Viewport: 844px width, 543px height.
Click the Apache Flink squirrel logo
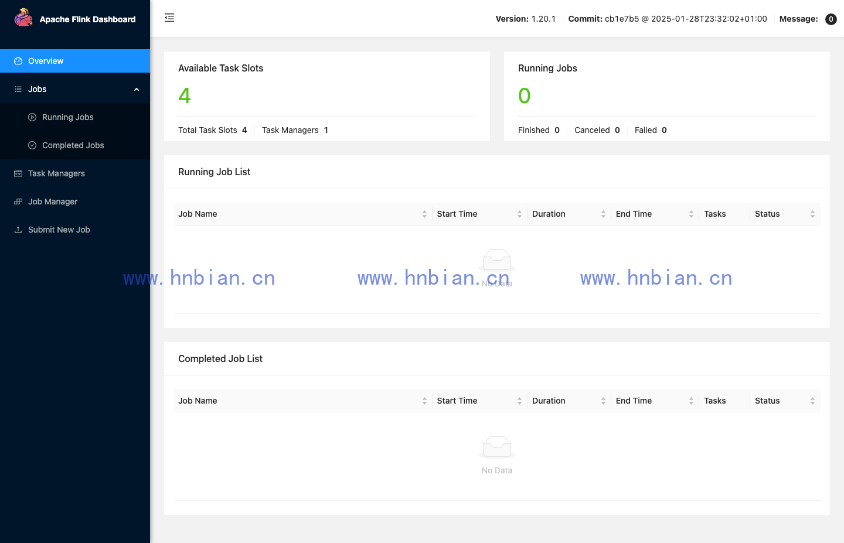pyautogui.click(x=23, y=18)
